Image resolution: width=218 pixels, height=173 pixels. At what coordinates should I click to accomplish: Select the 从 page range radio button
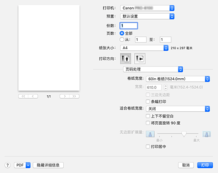coord(122,39)
